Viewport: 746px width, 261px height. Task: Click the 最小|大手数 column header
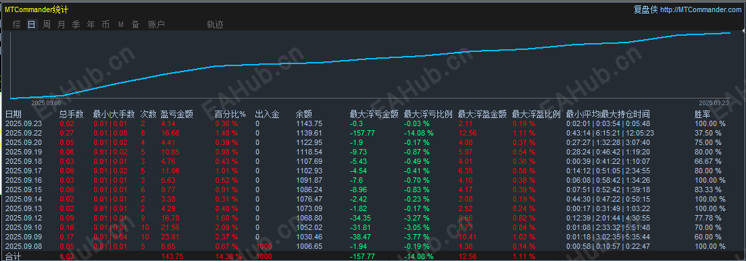click(x=114, y=115)
